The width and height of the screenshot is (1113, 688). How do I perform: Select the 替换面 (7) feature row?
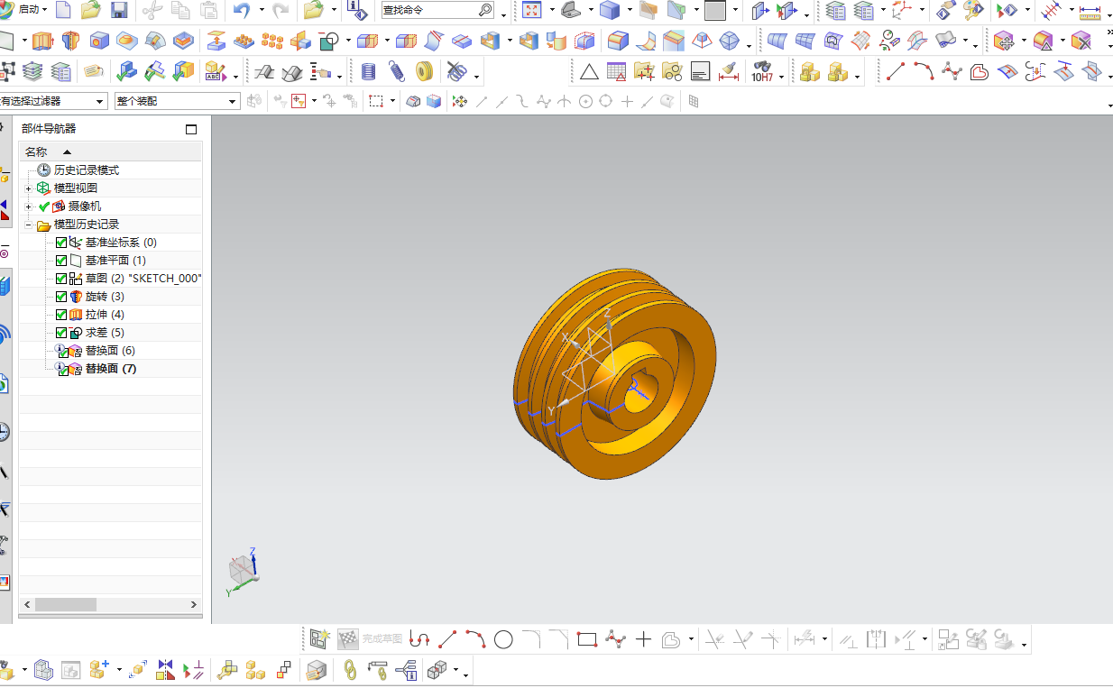pyautogui.click(x=111, y=369)
